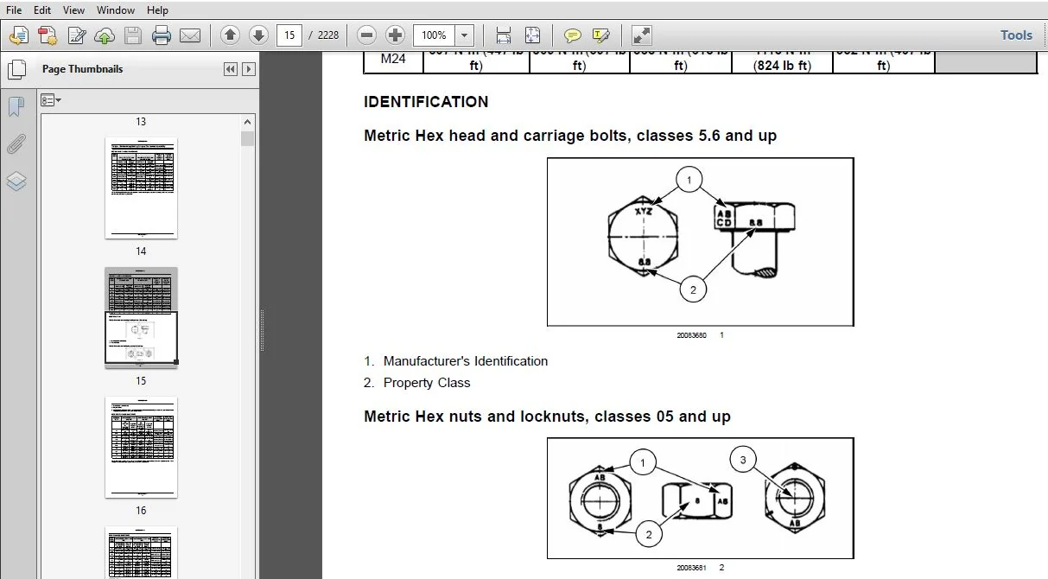
Task: Select the page 15 thumbnail
Action: click(141, 317)
